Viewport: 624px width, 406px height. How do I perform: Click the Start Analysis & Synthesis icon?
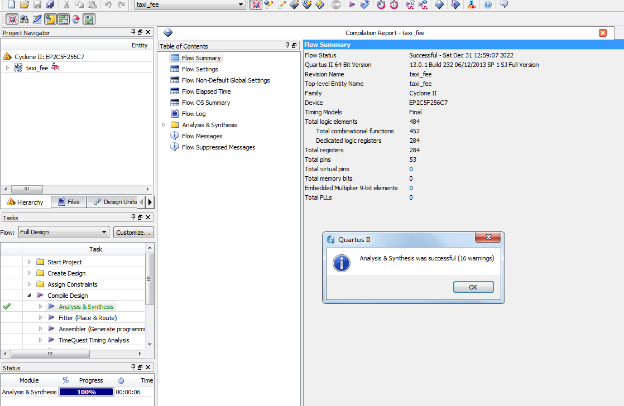364,4
